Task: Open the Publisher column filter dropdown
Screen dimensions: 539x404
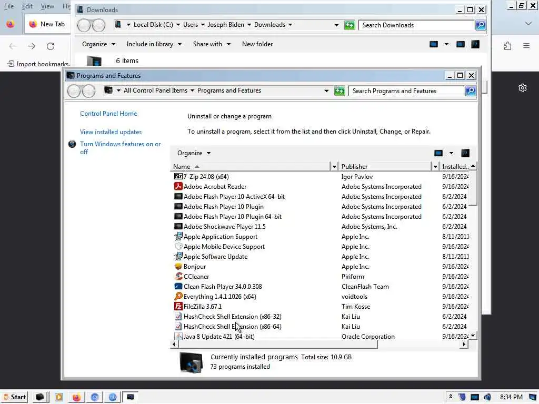Action: point(435,167)
